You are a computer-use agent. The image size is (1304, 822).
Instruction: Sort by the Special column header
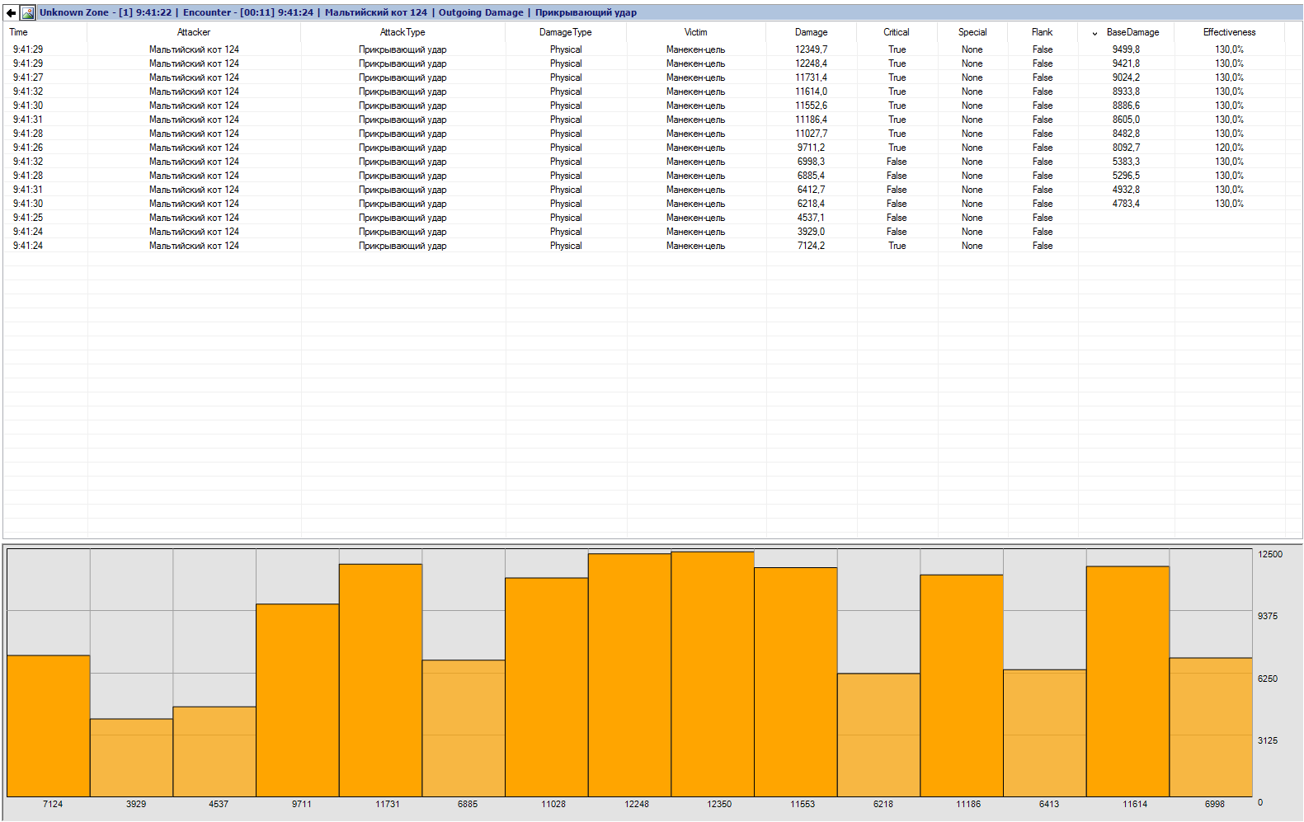click(x=972, y=32)
